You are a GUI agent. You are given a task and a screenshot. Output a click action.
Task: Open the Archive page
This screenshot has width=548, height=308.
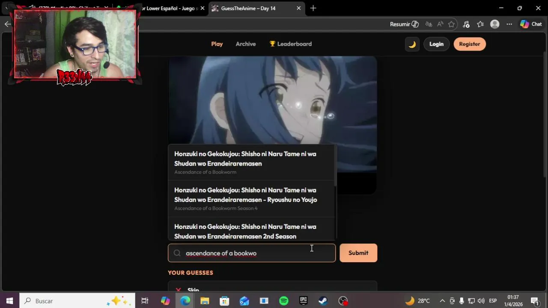pos(246,44)
